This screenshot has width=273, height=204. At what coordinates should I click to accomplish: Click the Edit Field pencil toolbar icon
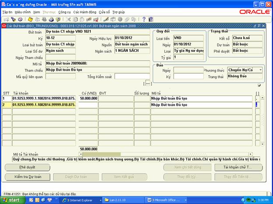coord(106,20)
